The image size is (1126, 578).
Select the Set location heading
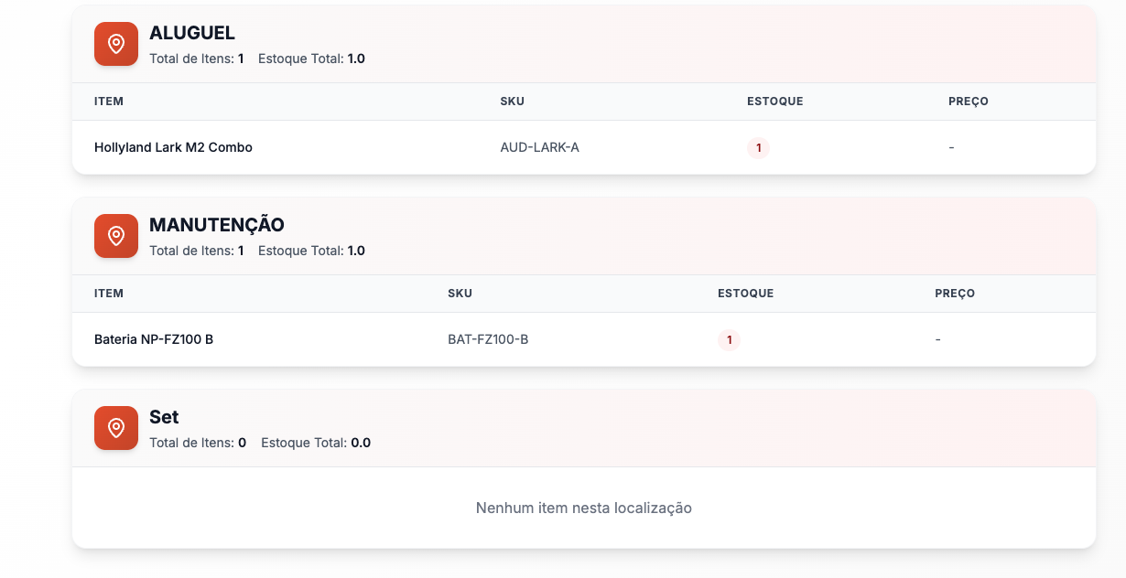click(x=164, y=417)
